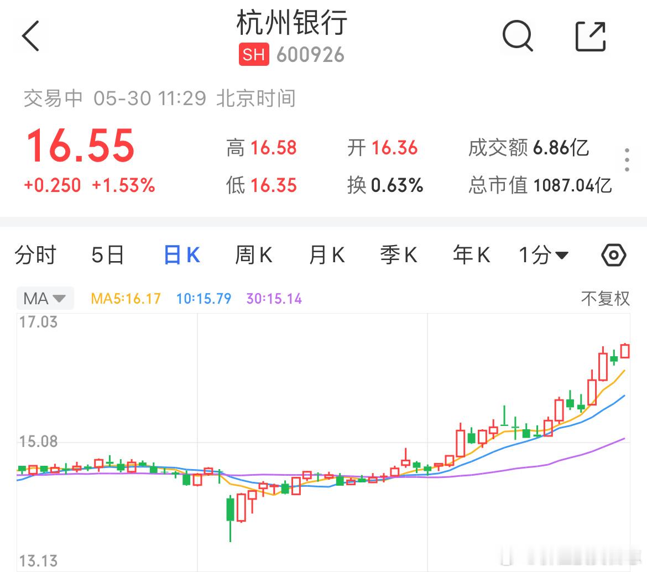Select the 季K chart tab
This screenshot has width=647, height=572.
pos(399,254)
